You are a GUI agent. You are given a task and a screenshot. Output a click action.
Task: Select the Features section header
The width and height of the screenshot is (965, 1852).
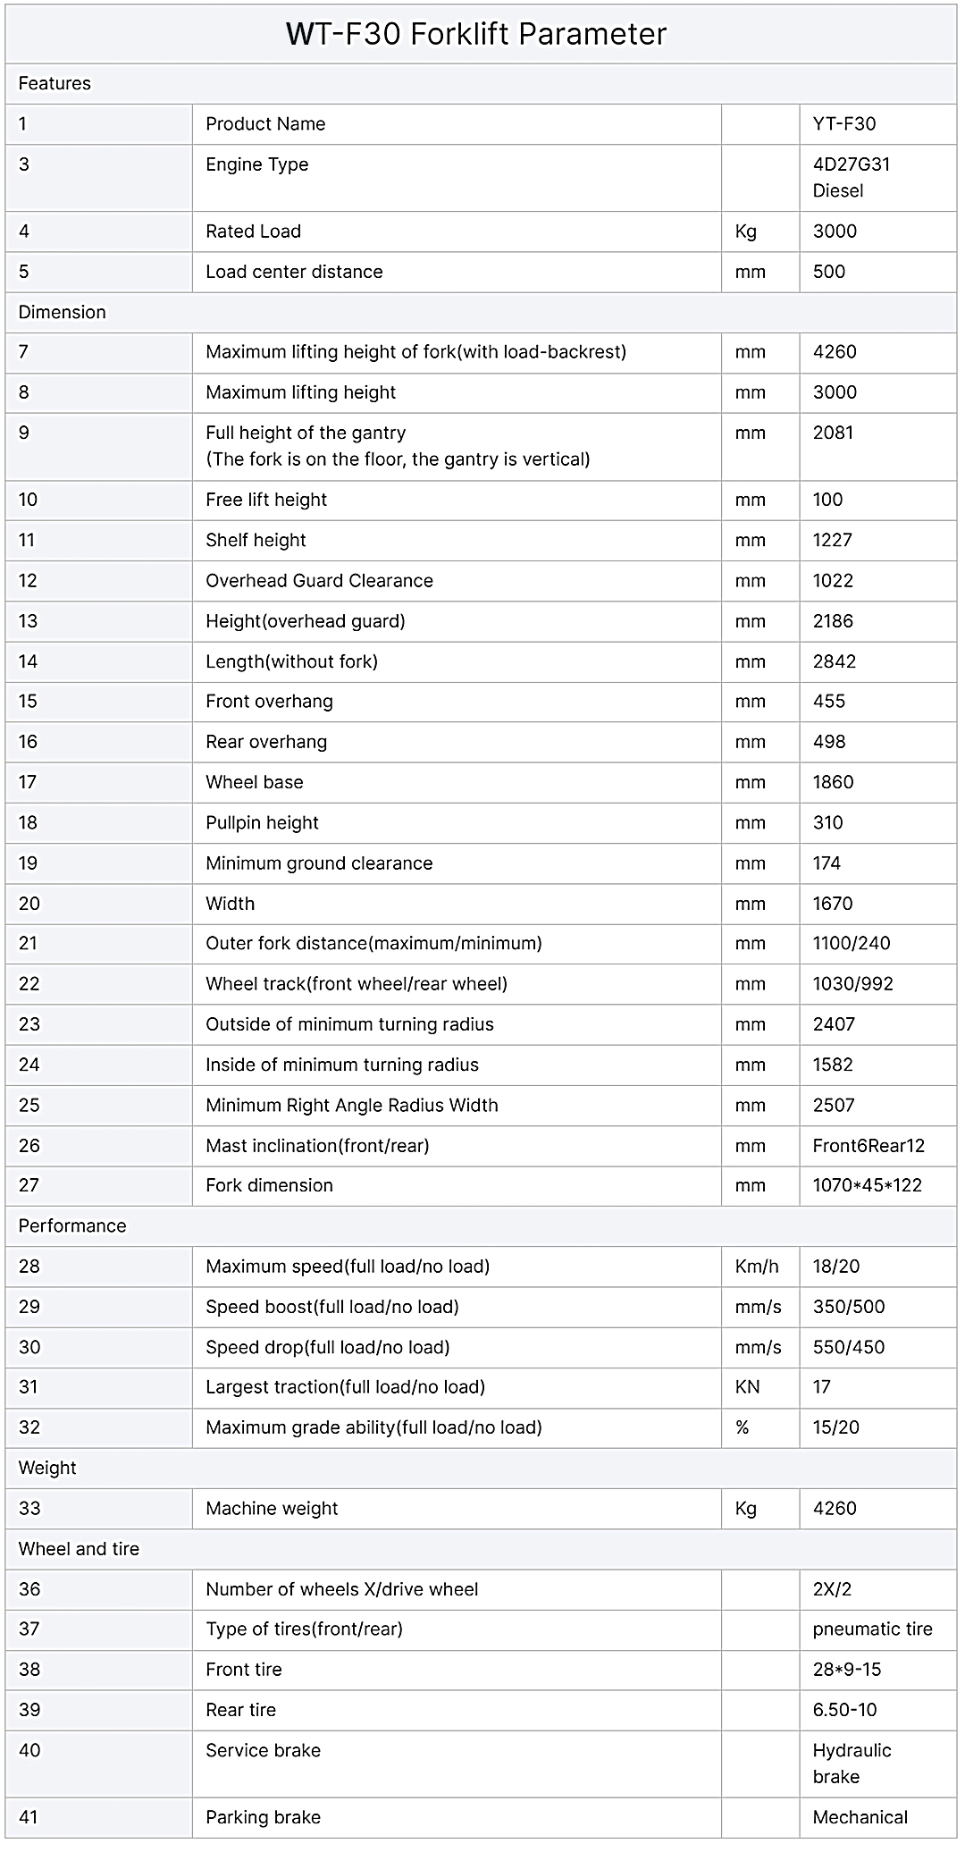pos(55,83)
